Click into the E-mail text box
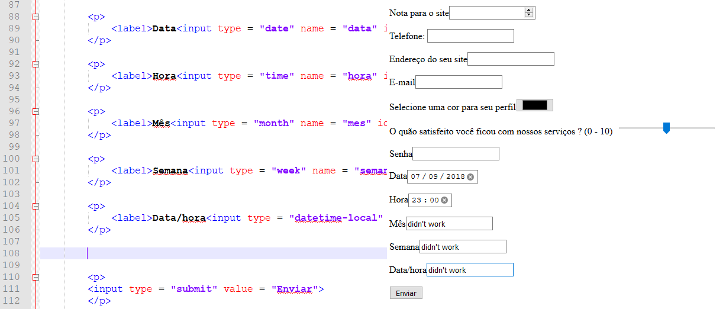Image resolution: width=726 pixels, height=309 pixels. (x=459, y=82)
